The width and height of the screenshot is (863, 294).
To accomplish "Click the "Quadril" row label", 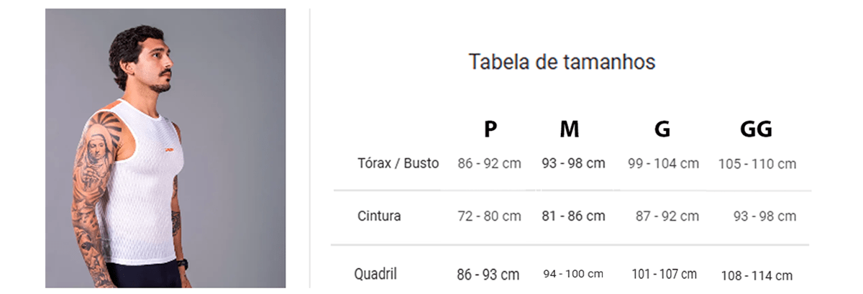I will (375, 274).
